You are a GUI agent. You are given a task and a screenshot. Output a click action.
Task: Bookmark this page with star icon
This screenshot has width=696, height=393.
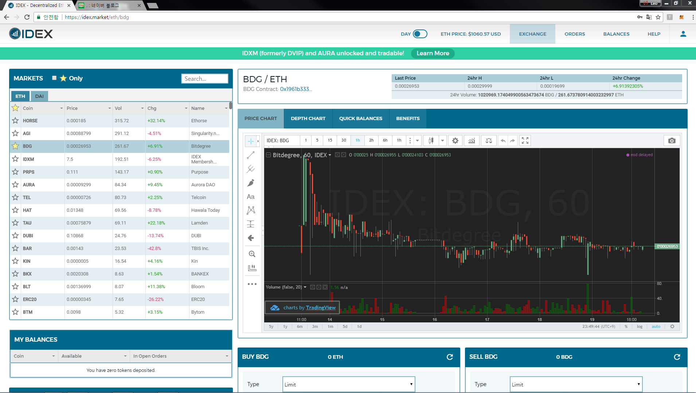[x=658, y=17]
